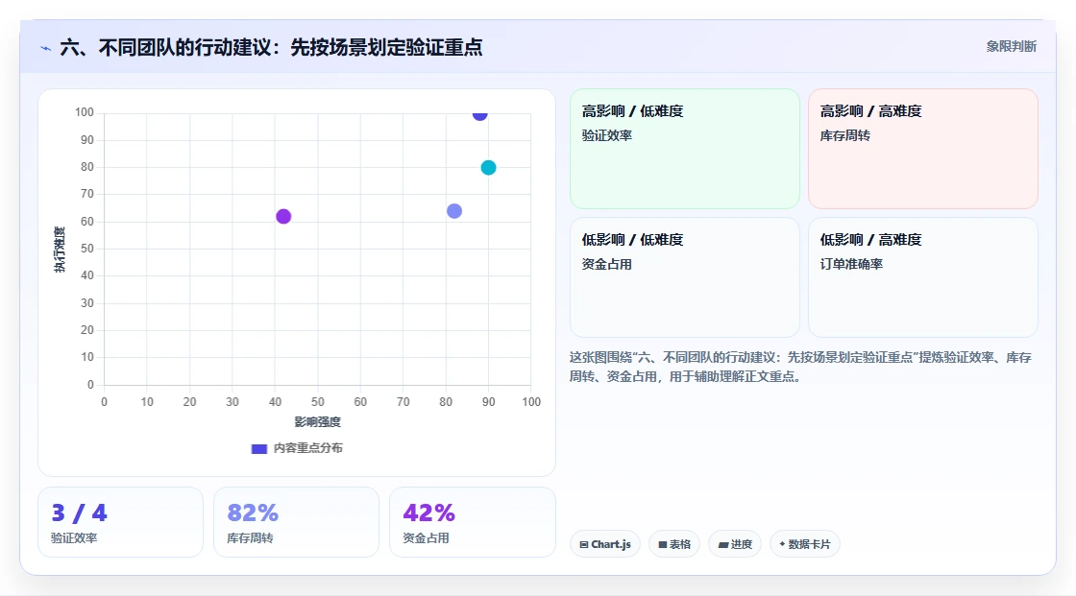Viewport: 1076px width, 596px height.
Task: Click the 82% 库存周转 stat card
Action: pos(297,522)
